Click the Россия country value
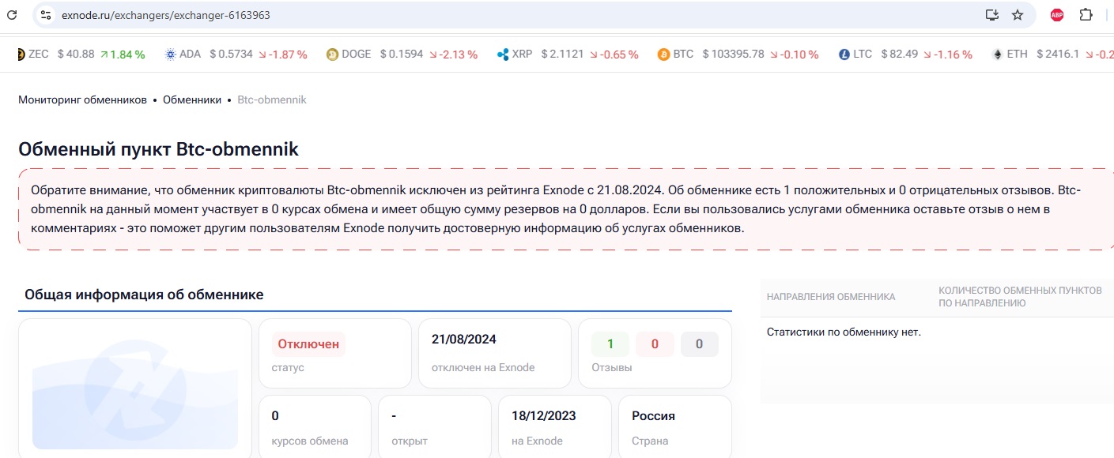This screenshot has width=1114, height=458. click(653, 415)
